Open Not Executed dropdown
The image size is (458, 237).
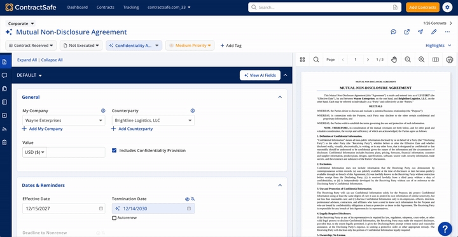(81, 46)
